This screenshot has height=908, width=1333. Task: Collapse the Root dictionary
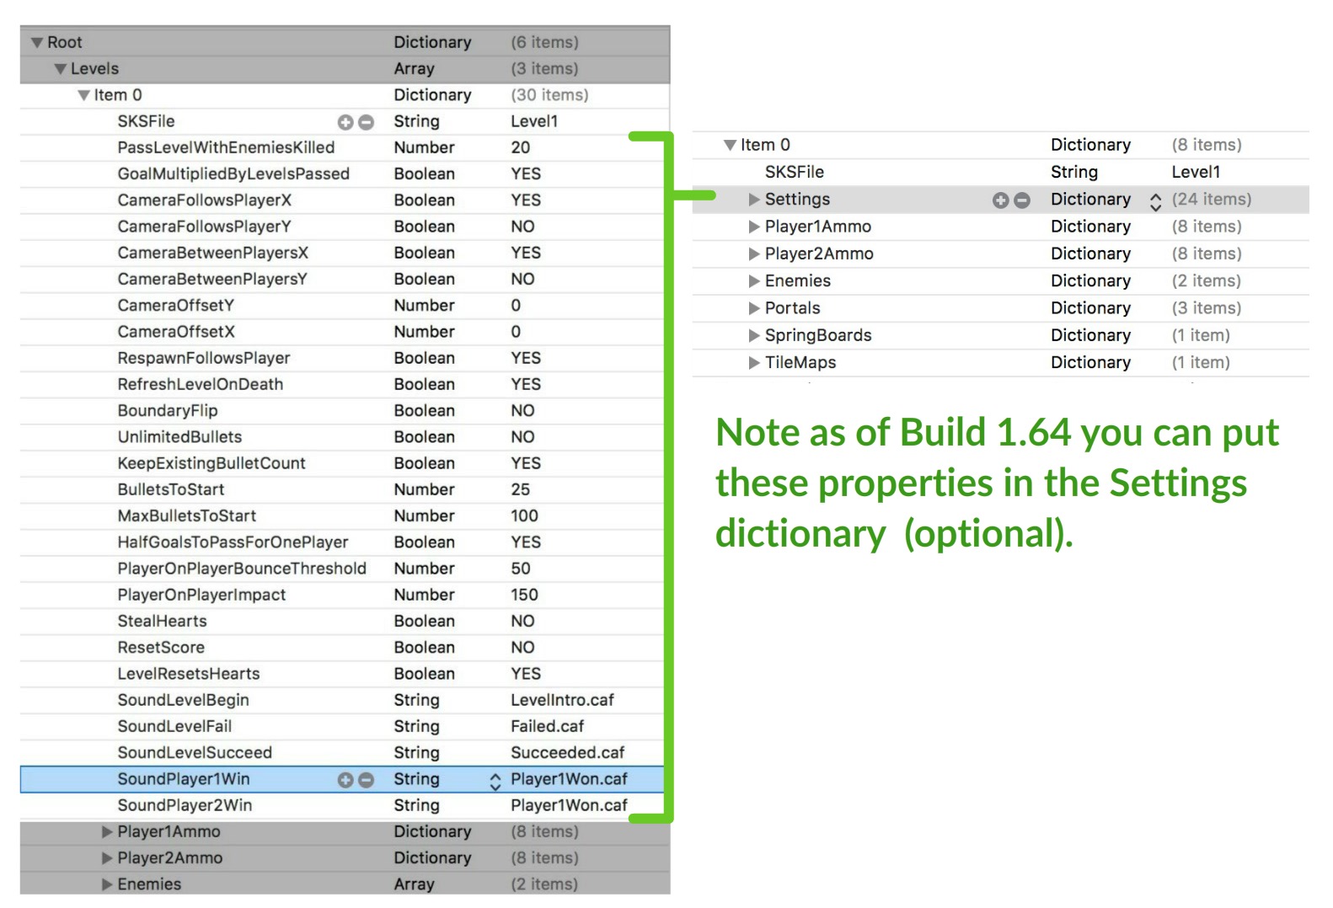click(37, 43)
